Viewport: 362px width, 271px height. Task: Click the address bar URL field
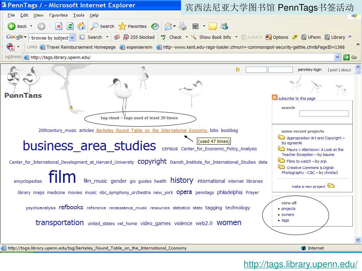pos(179,57)
